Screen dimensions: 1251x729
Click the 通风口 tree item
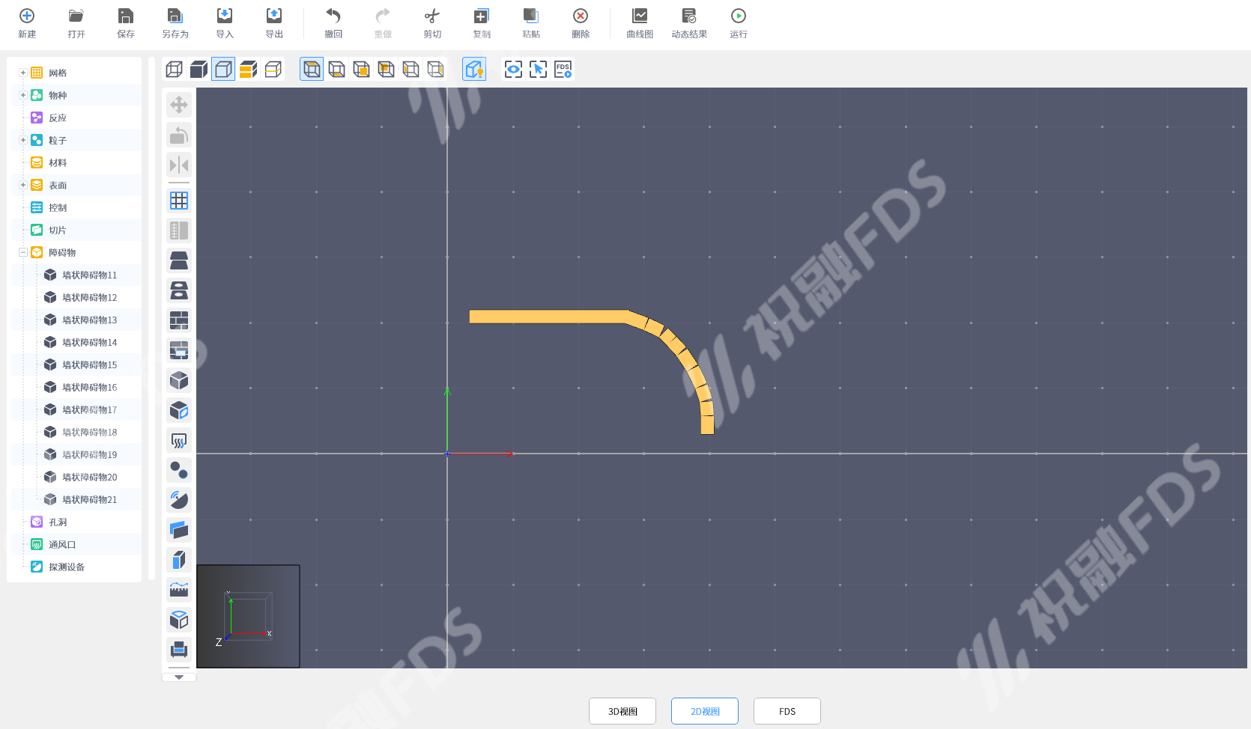pyautogui.click(x=62, y=544)
